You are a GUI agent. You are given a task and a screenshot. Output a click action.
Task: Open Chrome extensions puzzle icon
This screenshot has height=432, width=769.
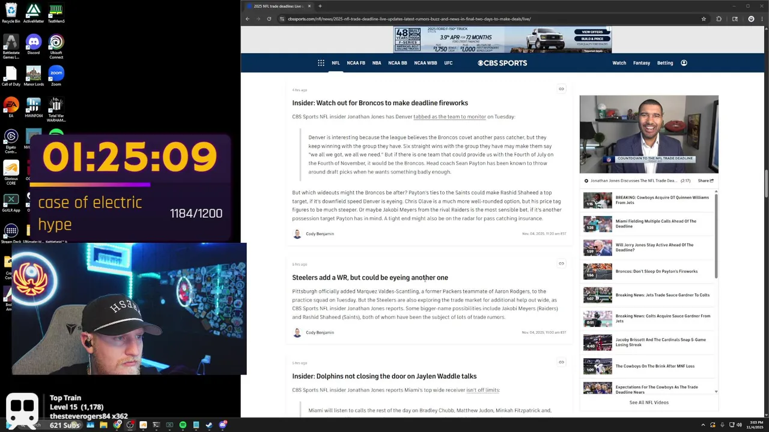click(719, 19)
